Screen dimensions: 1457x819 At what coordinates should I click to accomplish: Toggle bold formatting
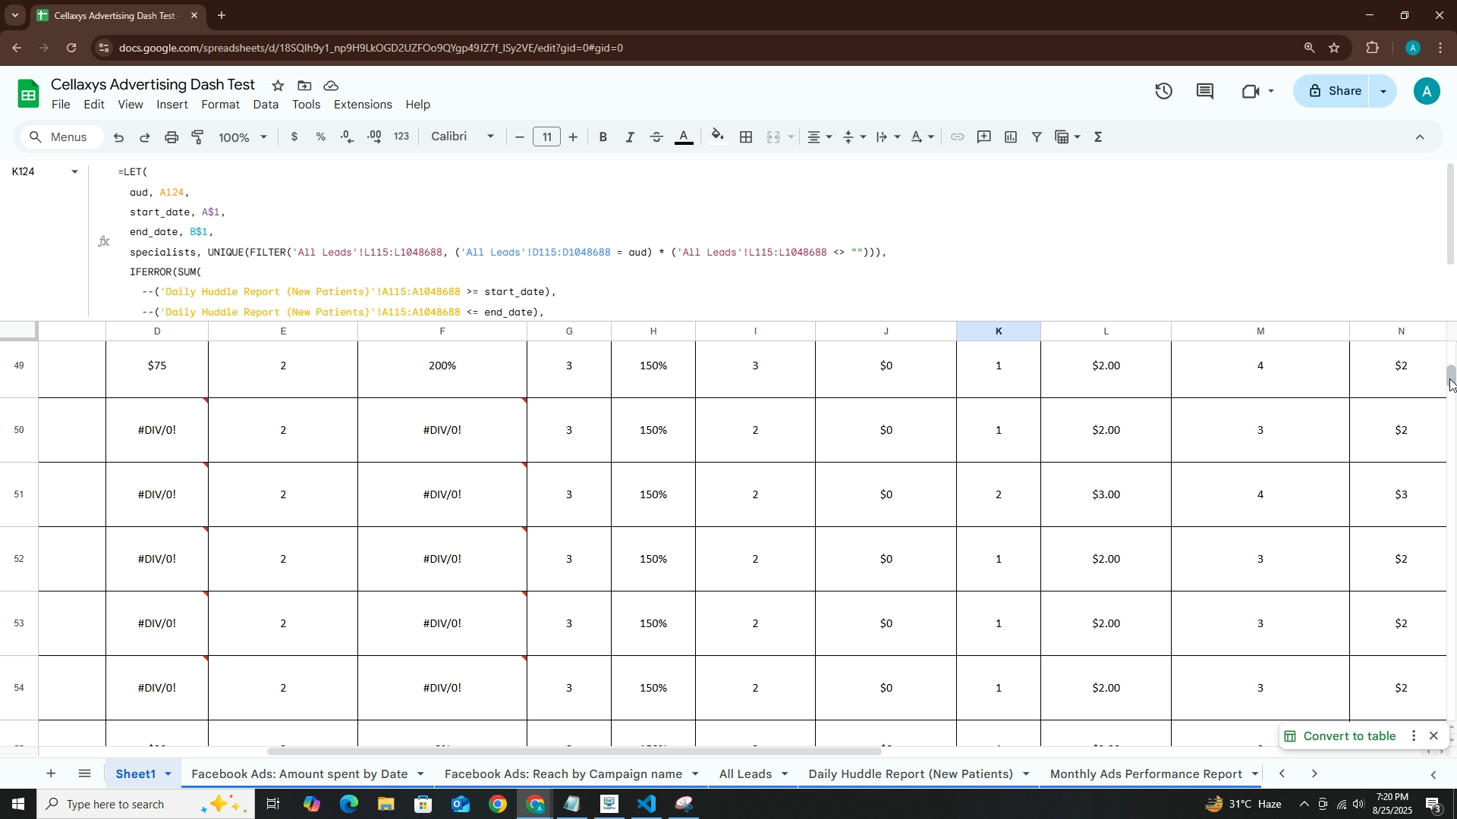[603, 137]
